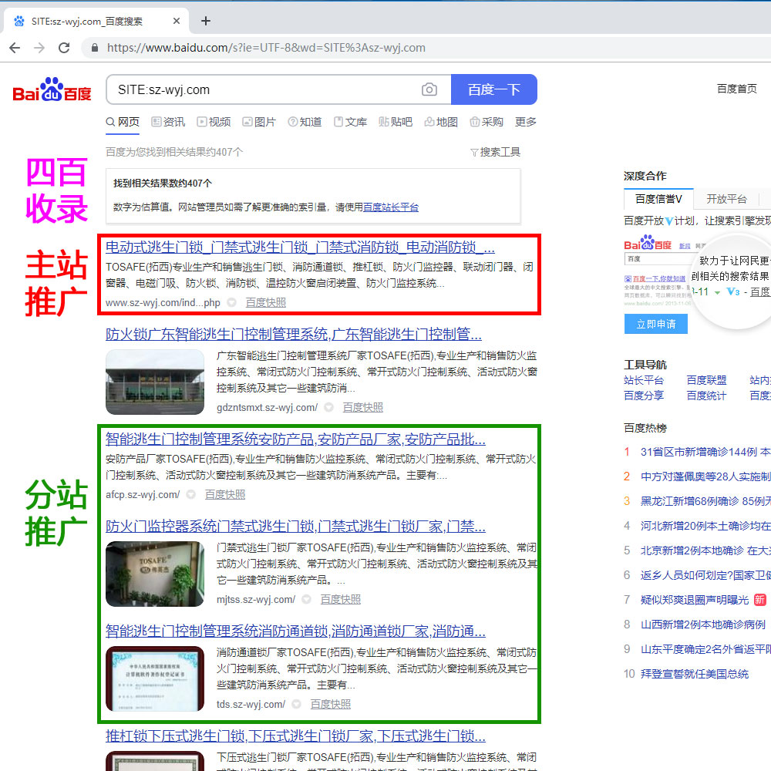Click the 百度一下 search button
This screenshot has height=771, width=771.
coord(493,89)
